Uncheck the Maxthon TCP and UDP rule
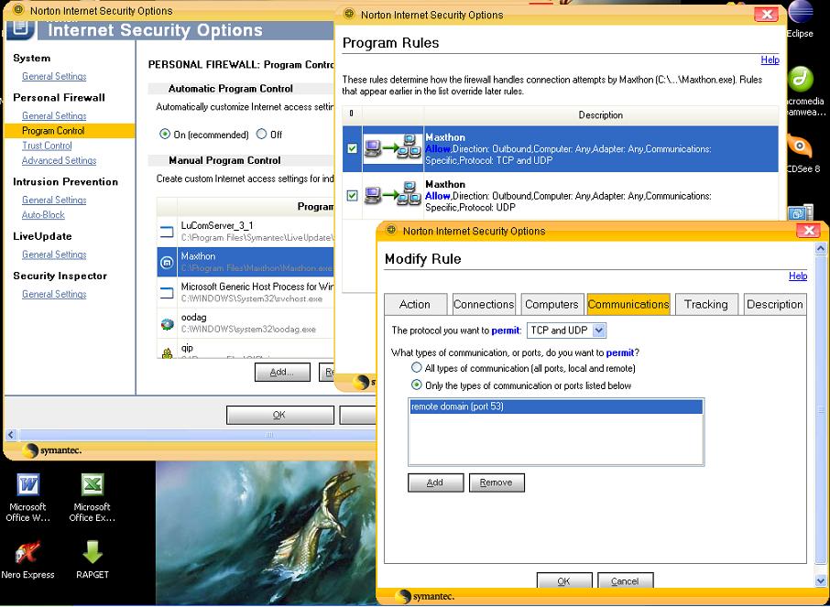Screen dimensions: 830x607 click(352, 148)
